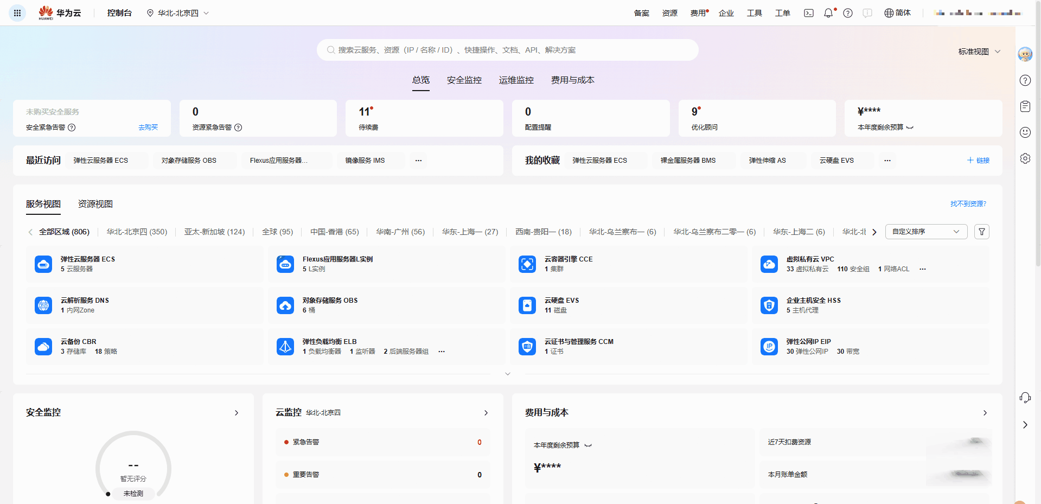
Task: Click the 找不到资源? link
Action: (x=968, y=204)
